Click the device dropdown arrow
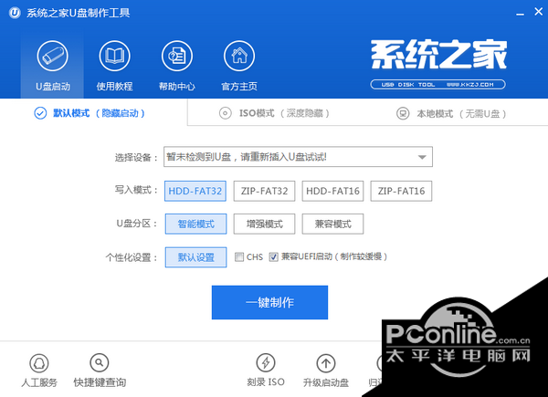548x397 pixels. point(422,157)
